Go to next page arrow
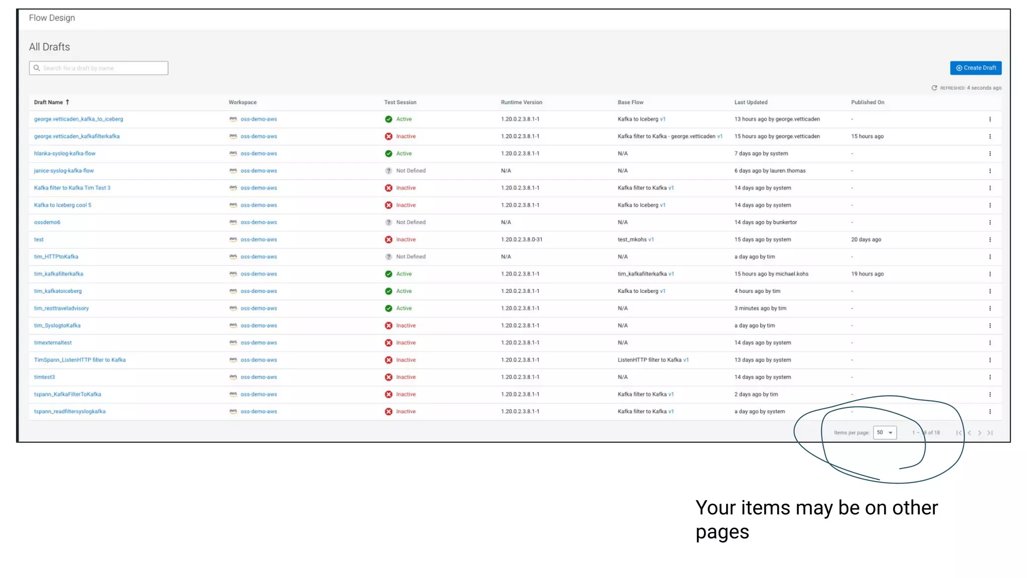The width and height of the screenshot is (1027, 578). pos(979,432)
